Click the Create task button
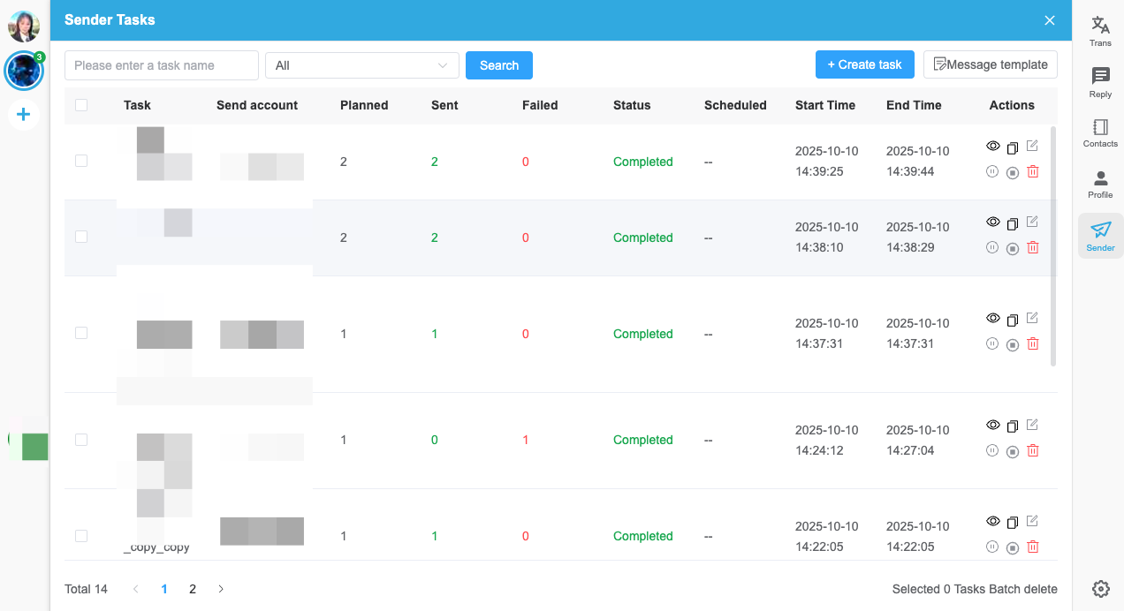1124x611 pixels. (x=864, y=64)
